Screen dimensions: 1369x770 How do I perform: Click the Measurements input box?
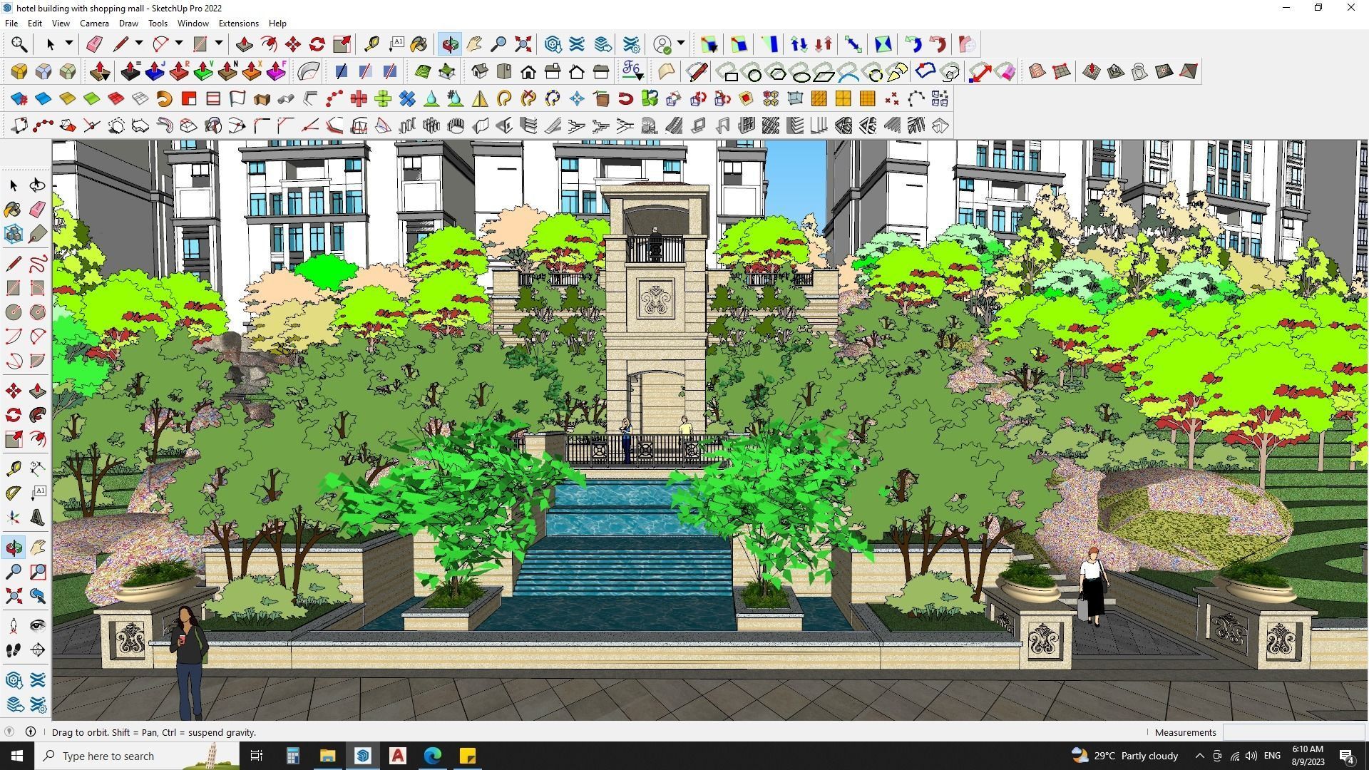pos(1293,732)
